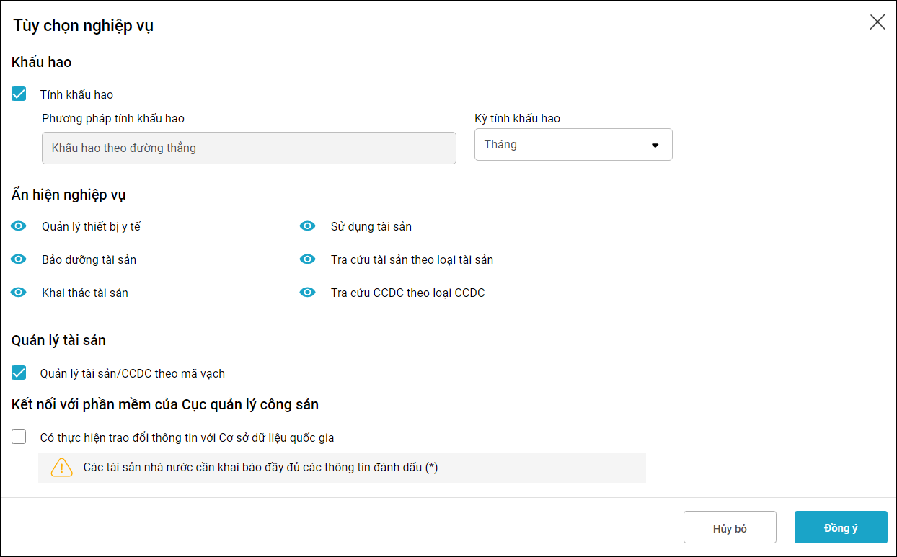Click the Hủy bỏ button
The image size is (897, 557).
point(730,527)
